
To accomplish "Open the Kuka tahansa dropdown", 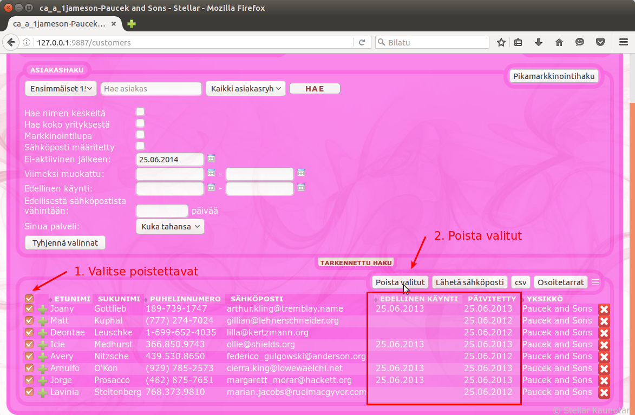I will click(x=170, y=227).
